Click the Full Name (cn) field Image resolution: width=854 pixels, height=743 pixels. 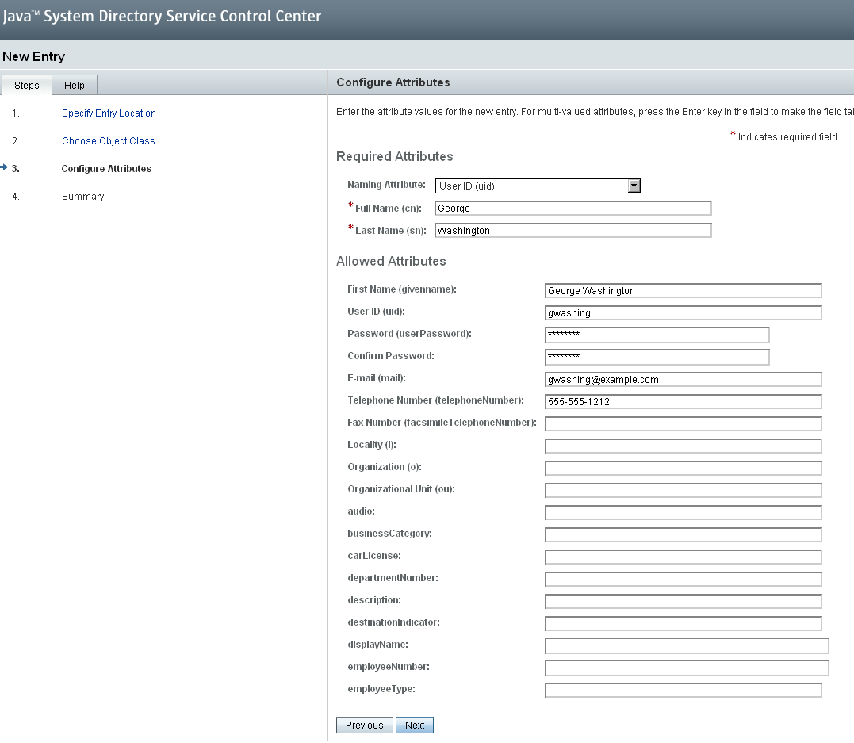(x=573, y=208)
